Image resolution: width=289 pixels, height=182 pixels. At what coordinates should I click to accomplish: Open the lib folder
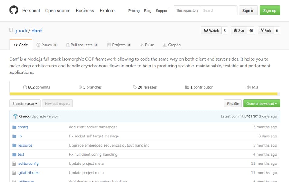[x=20, y=136]
